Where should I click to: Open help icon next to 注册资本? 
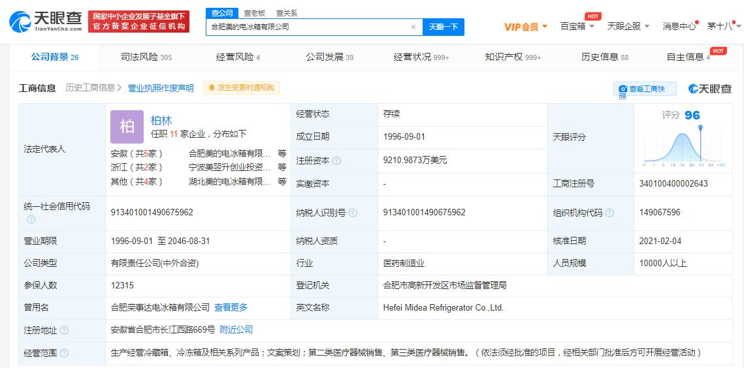coord(336,161)
